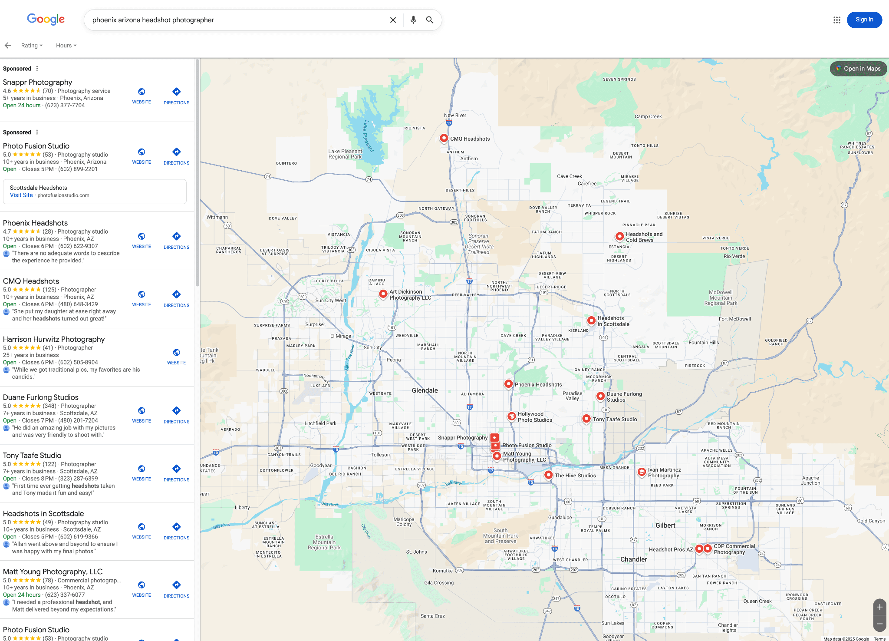This screenshot has width=889, height=641.
Task: Activate voice search with the microphone icon
Action: [412, 20]
